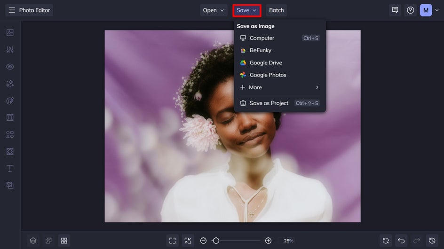Redo the last undone edit
The width and height of the screenshot is (444, 249).
[x=417, y=241]
